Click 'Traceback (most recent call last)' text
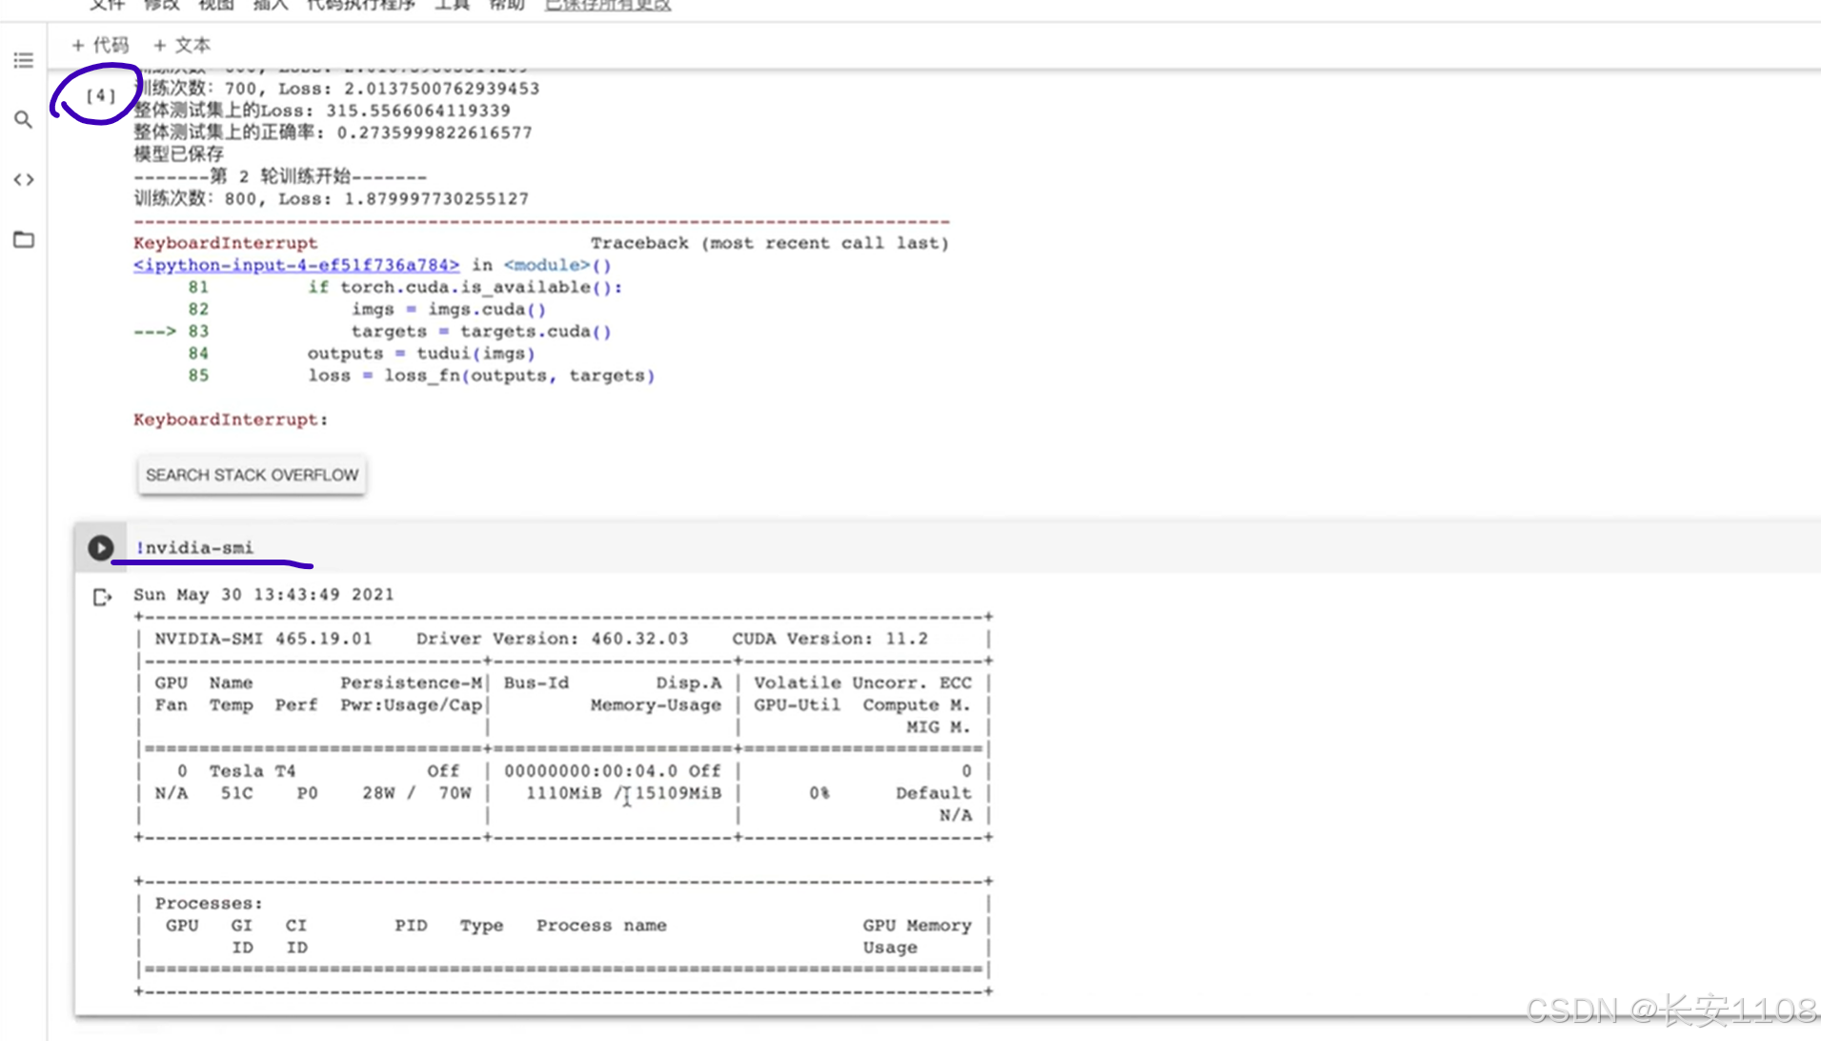 click(x=770, y=243)
